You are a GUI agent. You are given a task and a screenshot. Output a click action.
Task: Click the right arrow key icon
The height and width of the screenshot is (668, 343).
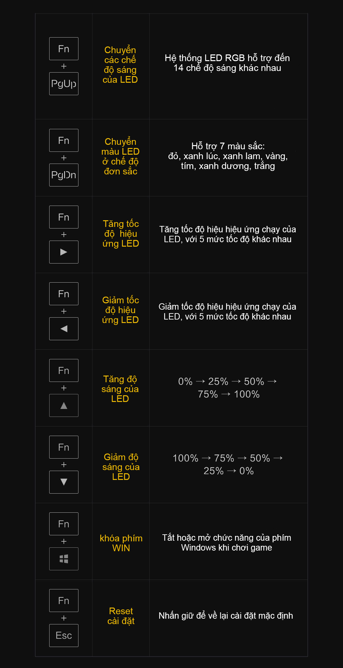pos(64,252)
